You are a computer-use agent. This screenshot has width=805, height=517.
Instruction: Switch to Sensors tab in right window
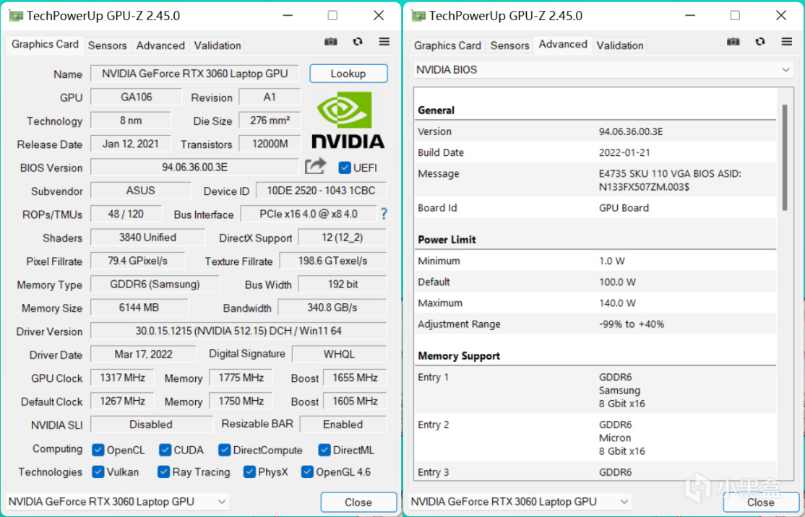[x=509, y=45]
